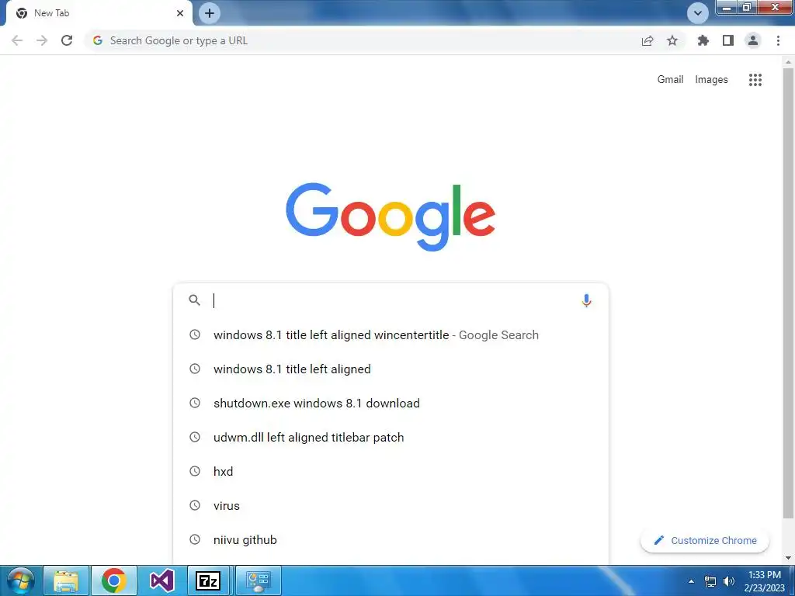Open File Explorer from taskbar
Viewport: 795px width, 596px height.
pos(66,580)
